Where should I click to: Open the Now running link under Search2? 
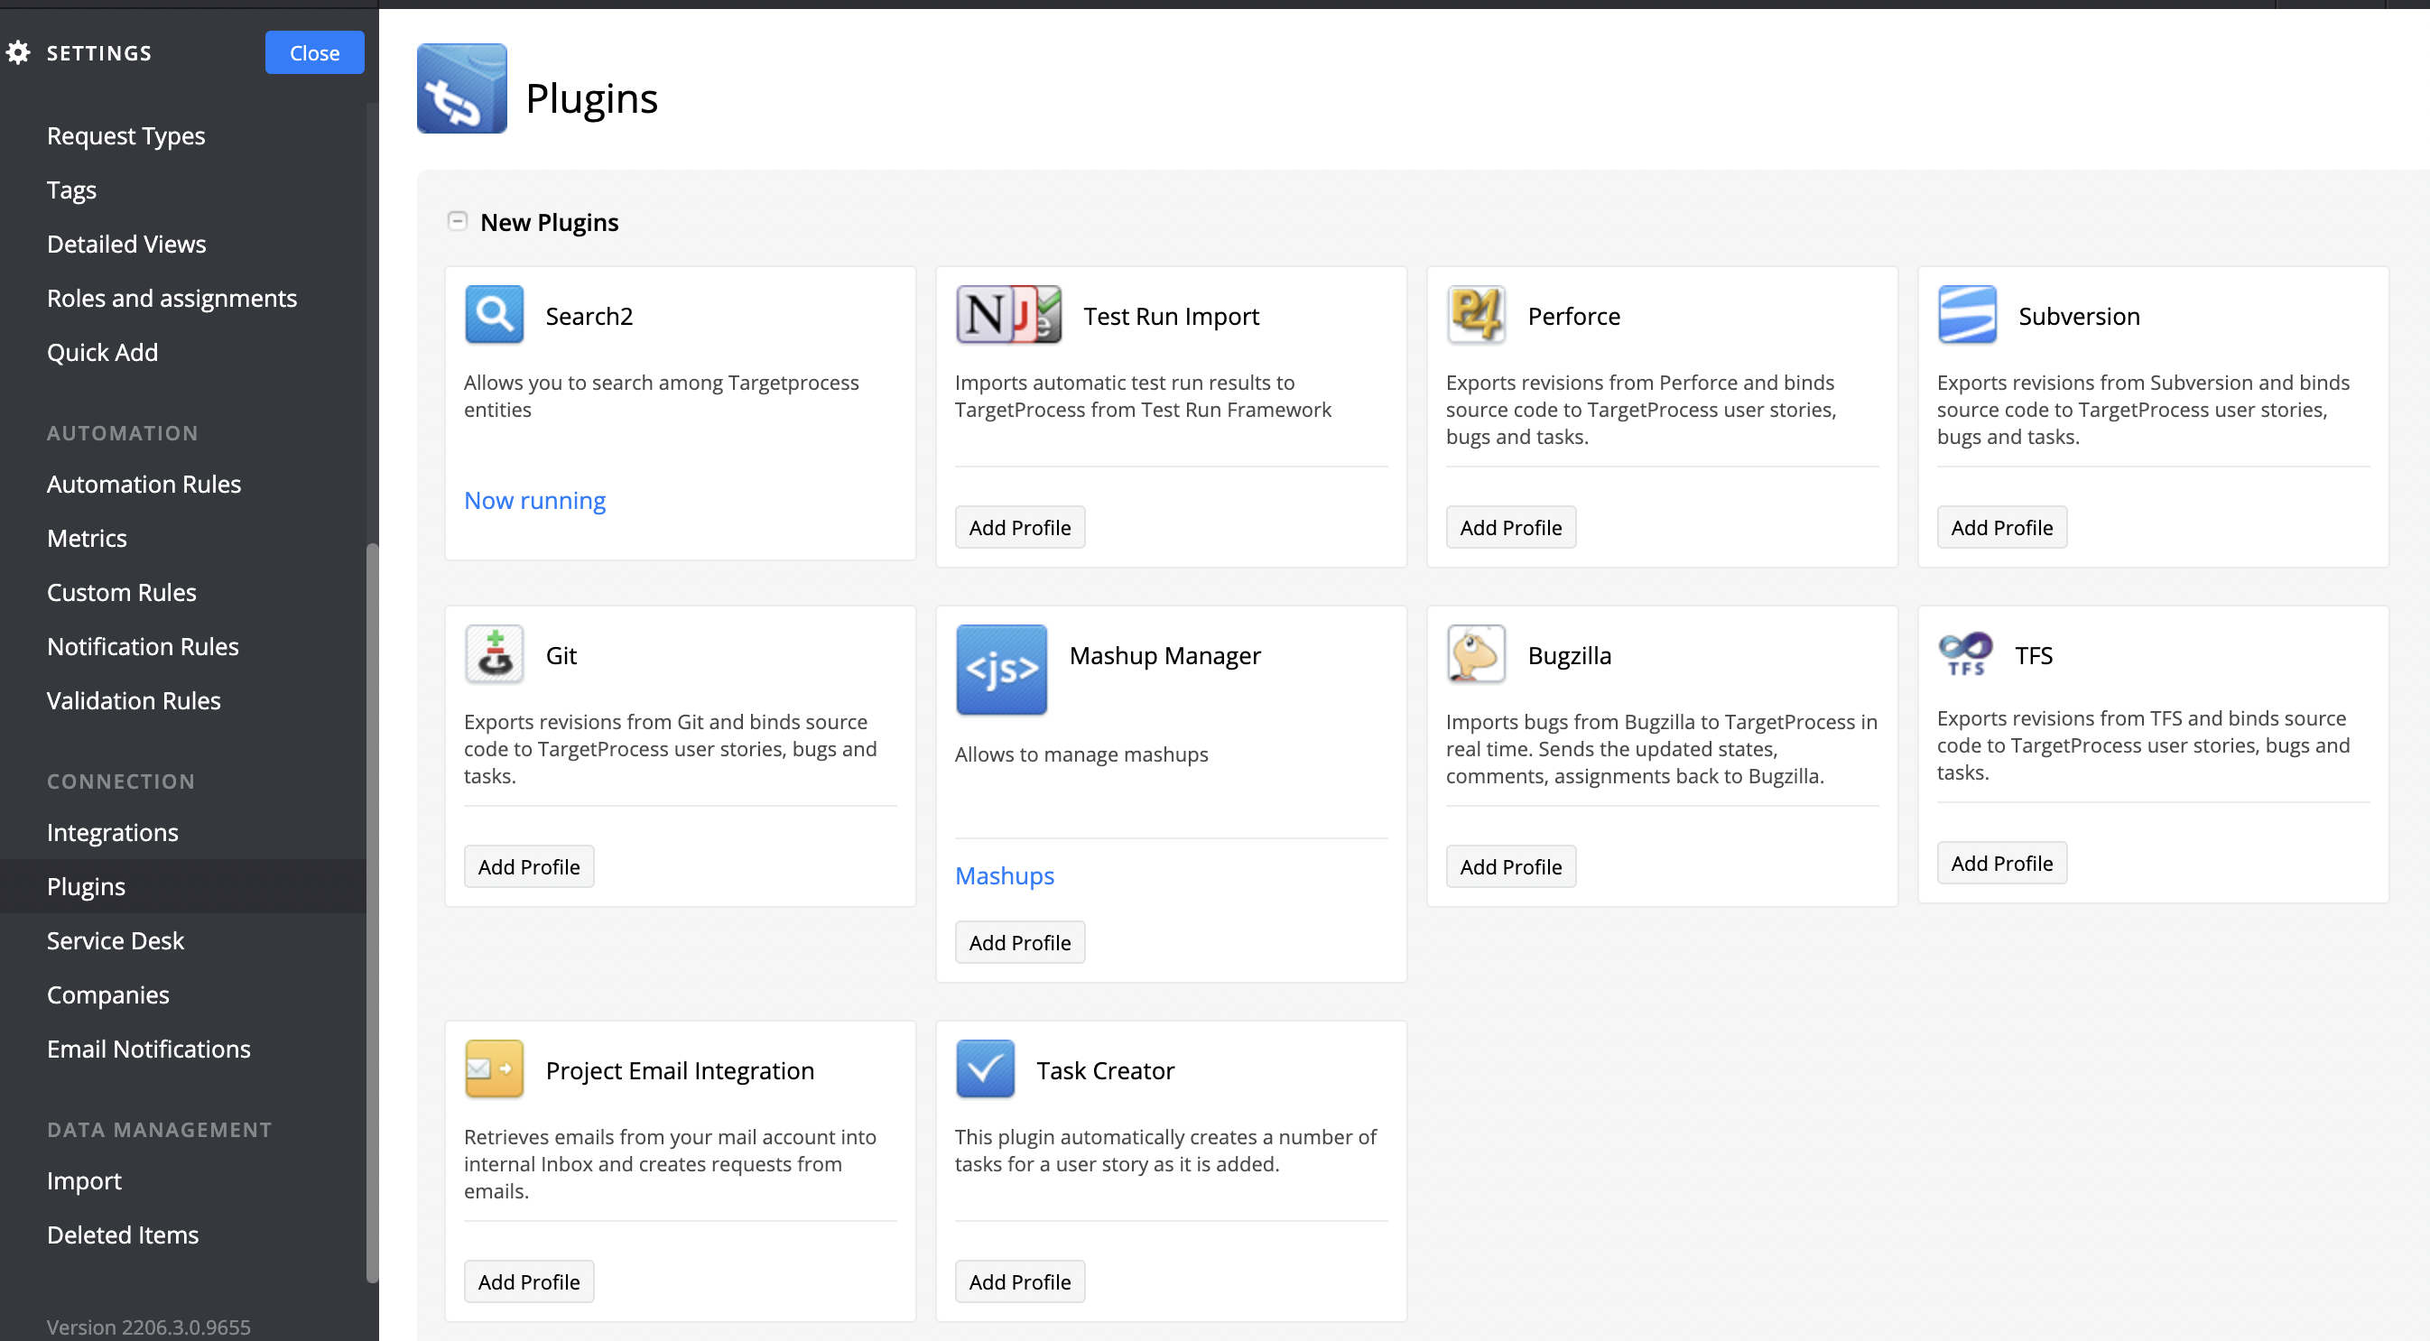point(533,500)
